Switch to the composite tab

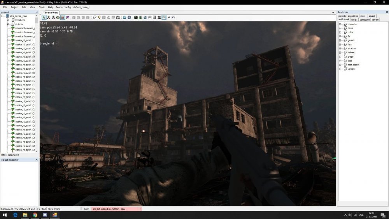(x=365, y=19)
